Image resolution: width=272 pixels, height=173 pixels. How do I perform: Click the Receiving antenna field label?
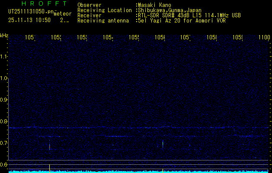(x=103, y=20)
